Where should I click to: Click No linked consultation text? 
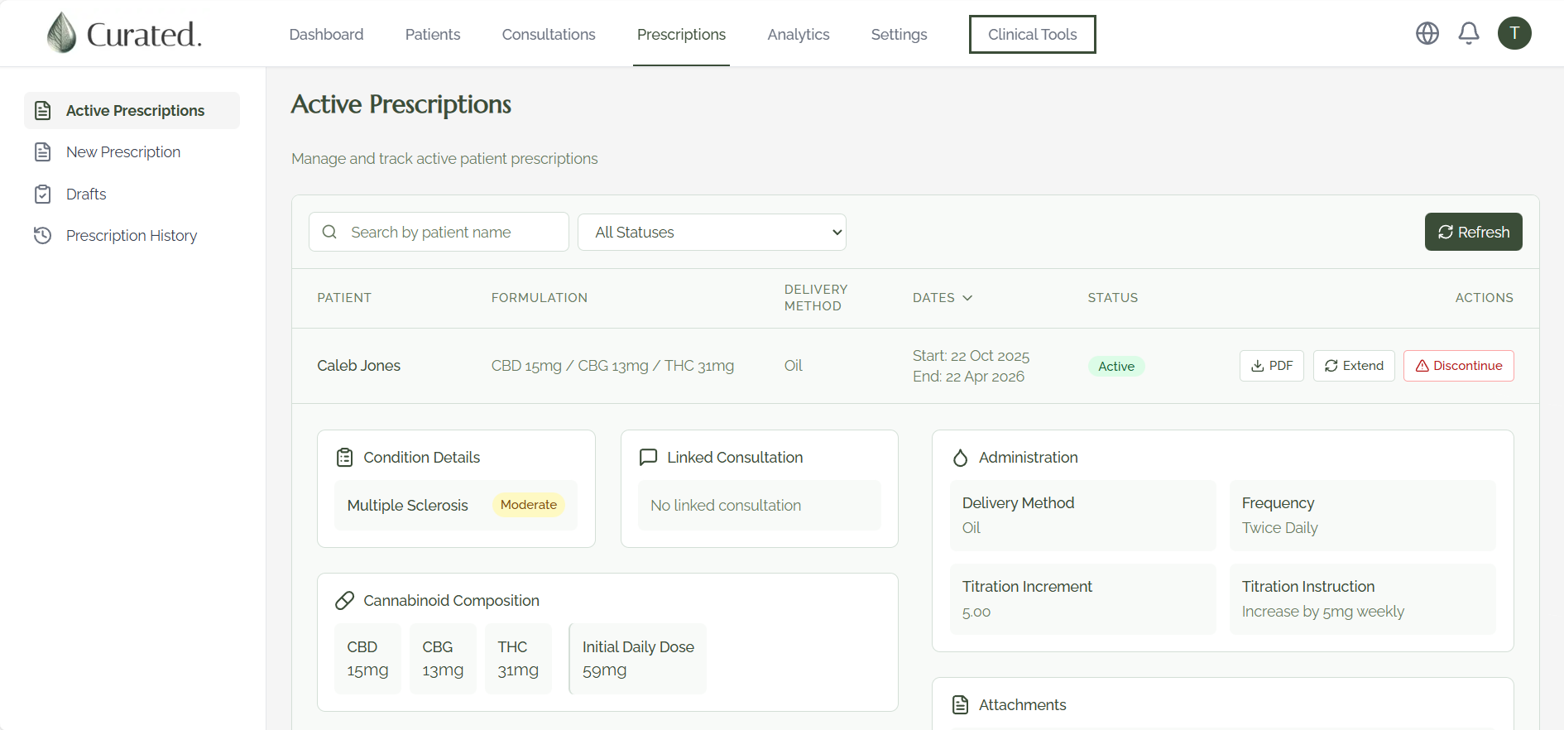(x=726, y=506)
